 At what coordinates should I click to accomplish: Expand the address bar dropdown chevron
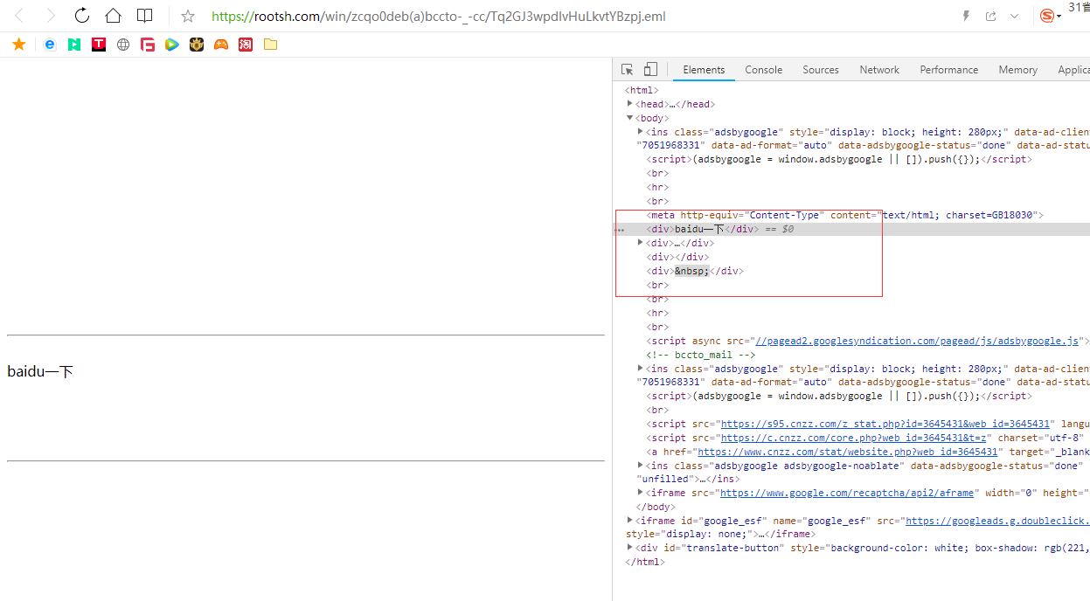1014,16
